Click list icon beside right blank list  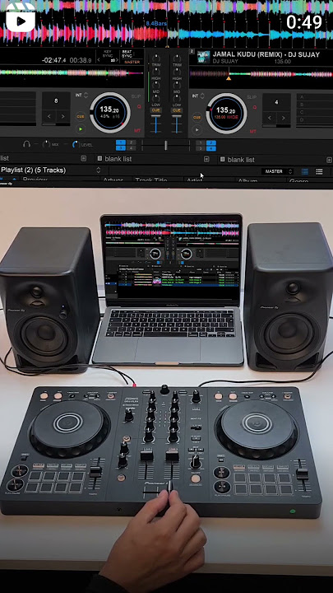[222, 159]
